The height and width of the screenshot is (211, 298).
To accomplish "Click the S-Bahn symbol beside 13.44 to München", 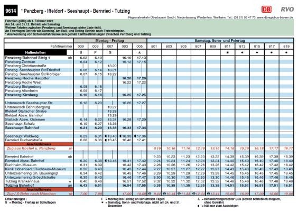I will tap(208, 194).
